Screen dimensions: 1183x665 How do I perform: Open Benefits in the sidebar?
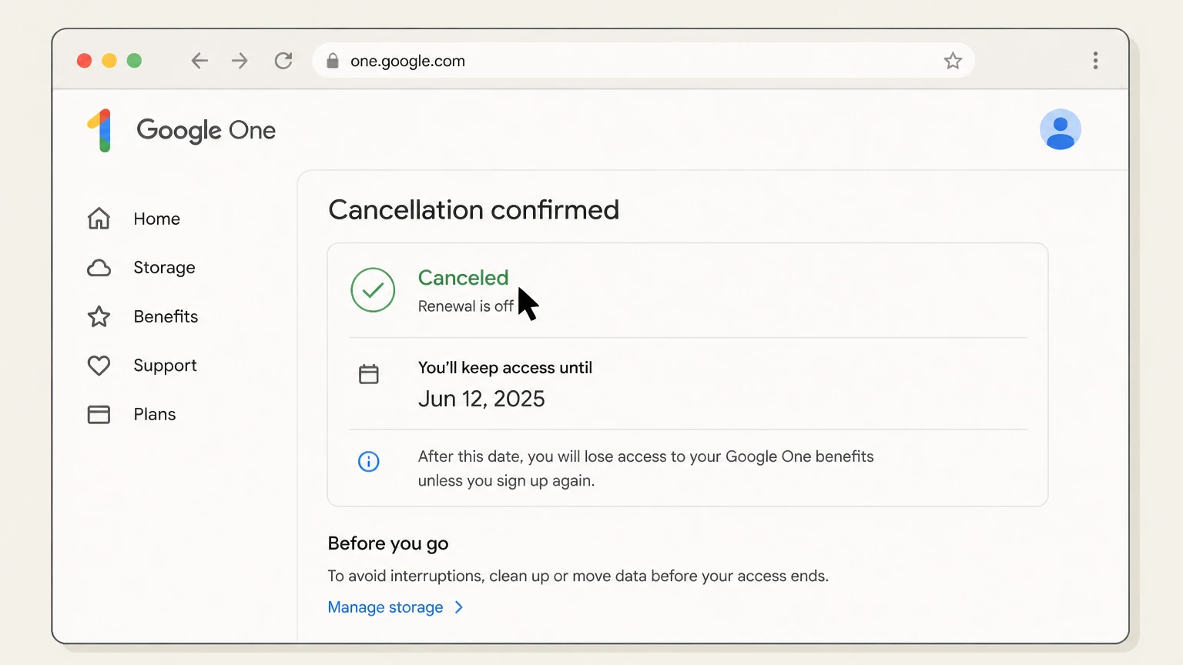(x=166, y=316)
